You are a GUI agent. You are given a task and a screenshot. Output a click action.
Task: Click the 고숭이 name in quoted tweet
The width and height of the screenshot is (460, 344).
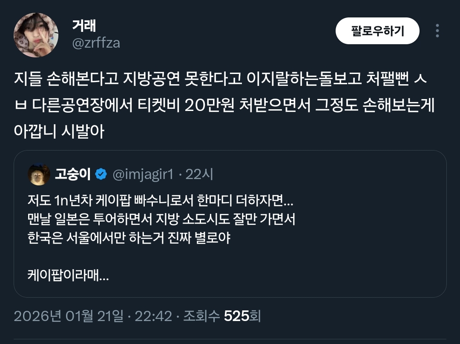72,174
